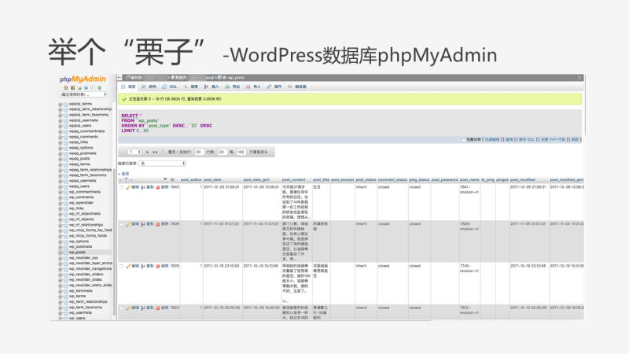629x354 pixels.
Task: Click pencil edit icon for row 7838
Action: pyautogui.click(x=128, y=224)
